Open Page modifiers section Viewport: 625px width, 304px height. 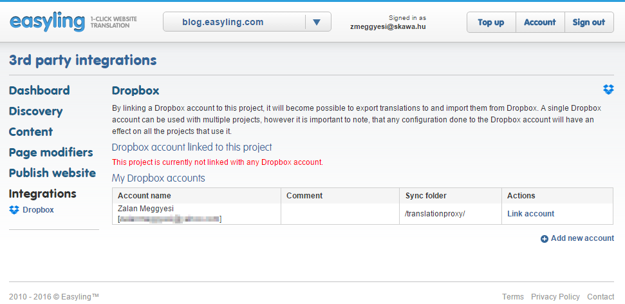pos(51,153)
